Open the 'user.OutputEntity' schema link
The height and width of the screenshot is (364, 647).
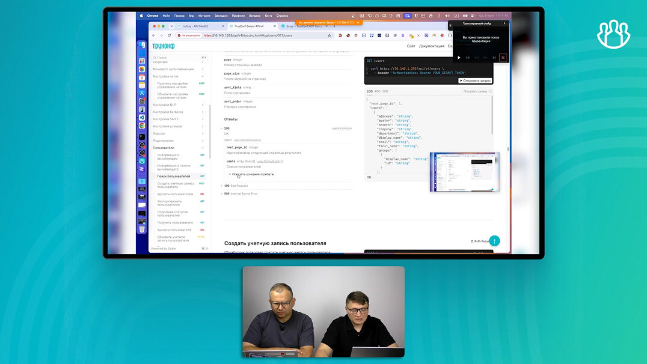click(270, 161)
